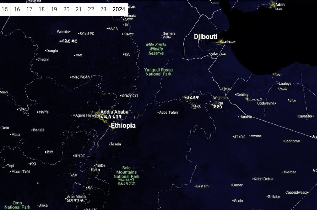Switch to year 16 on timeline
The image size is (317, 210).
[x=17, y=10]
